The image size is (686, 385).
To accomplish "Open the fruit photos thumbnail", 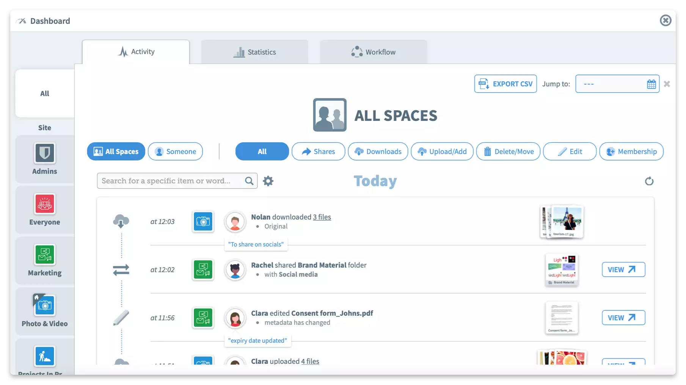I will [562, 357].
